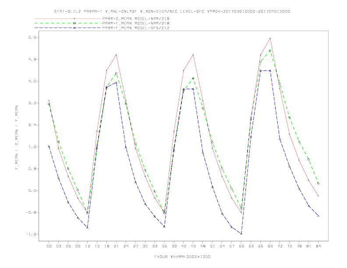The width and height of the screenshot is (347, 268).
Task: Click forecast hour label 57 on x-axis
Action: [x=232, y=247]
